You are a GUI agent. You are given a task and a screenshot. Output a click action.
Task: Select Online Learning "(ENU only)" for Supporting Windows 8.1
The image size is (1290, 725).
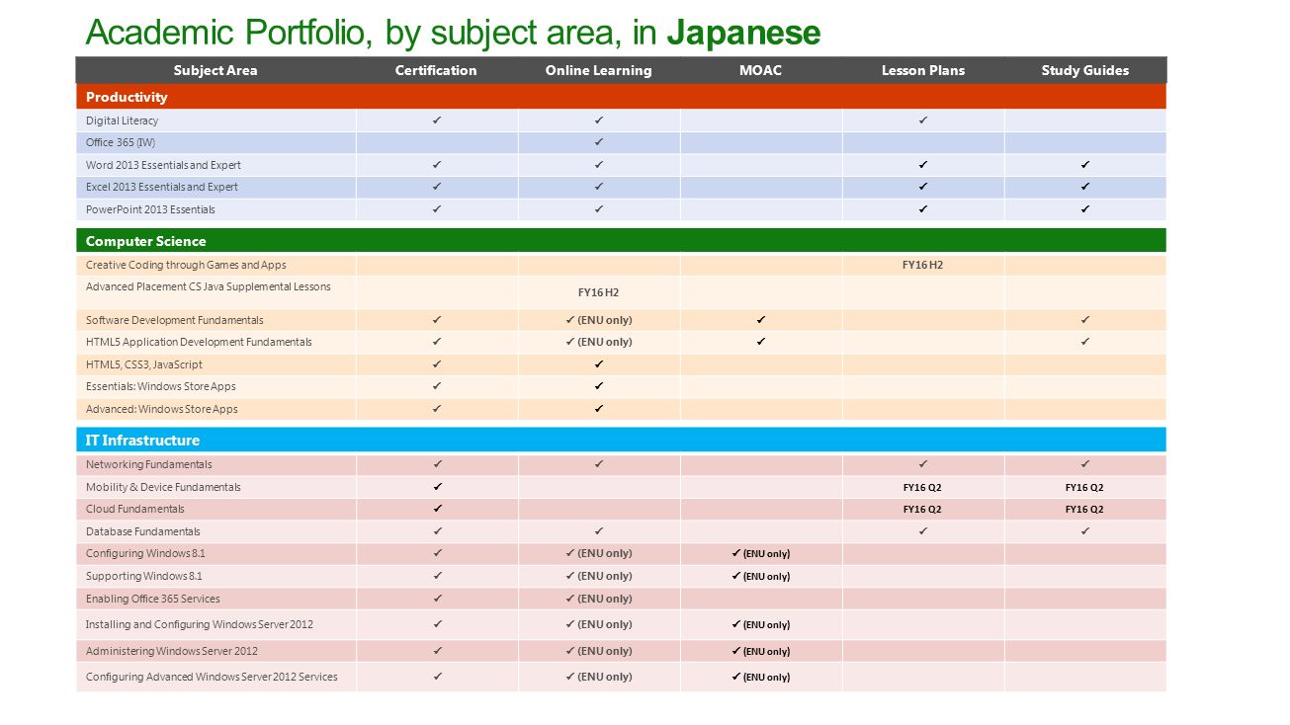pos(605,576)
